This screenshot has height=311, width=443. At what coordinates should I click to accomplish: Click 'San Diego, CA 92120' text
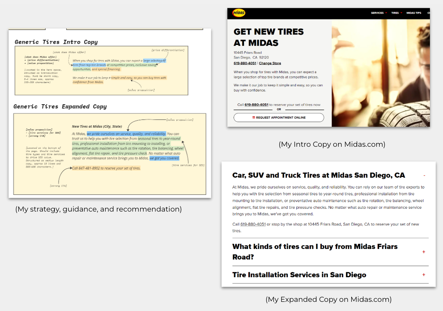pyautogui.click(x=251, y=57)
